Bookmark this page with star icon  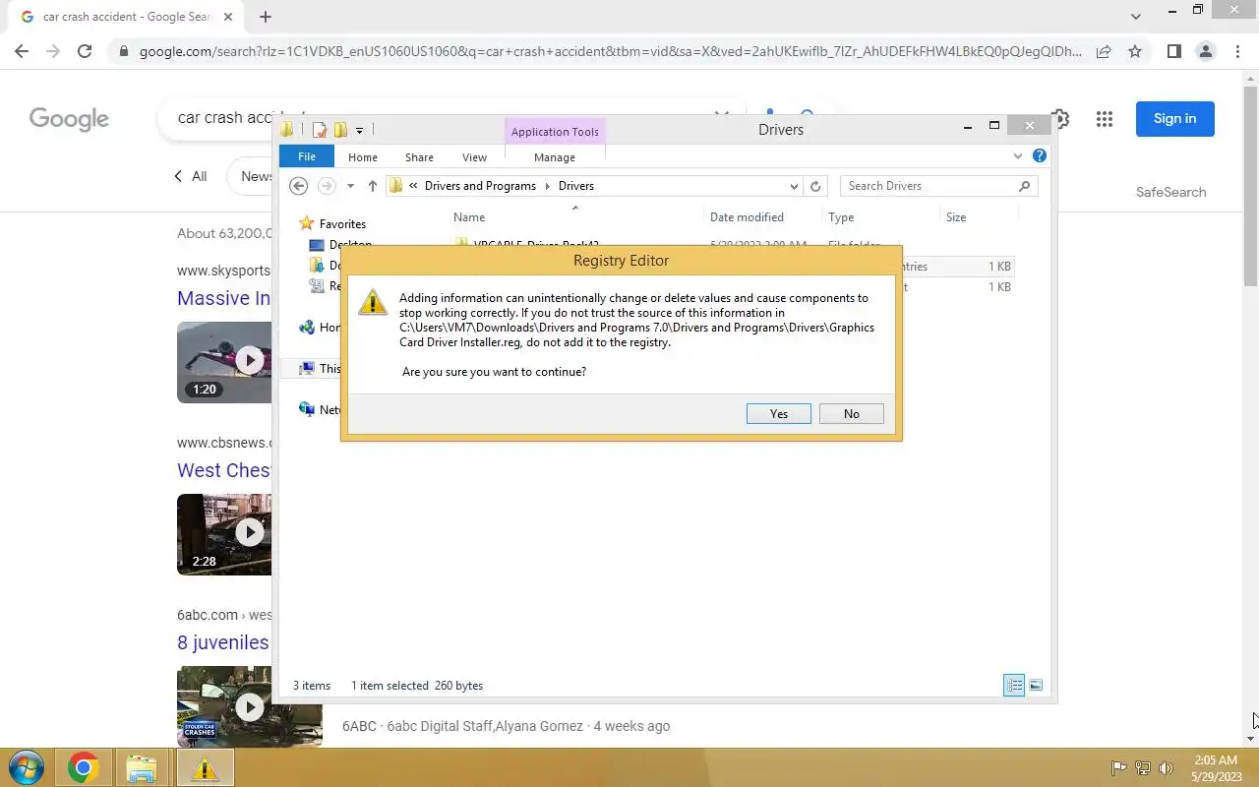click(x=1135, y=51)
